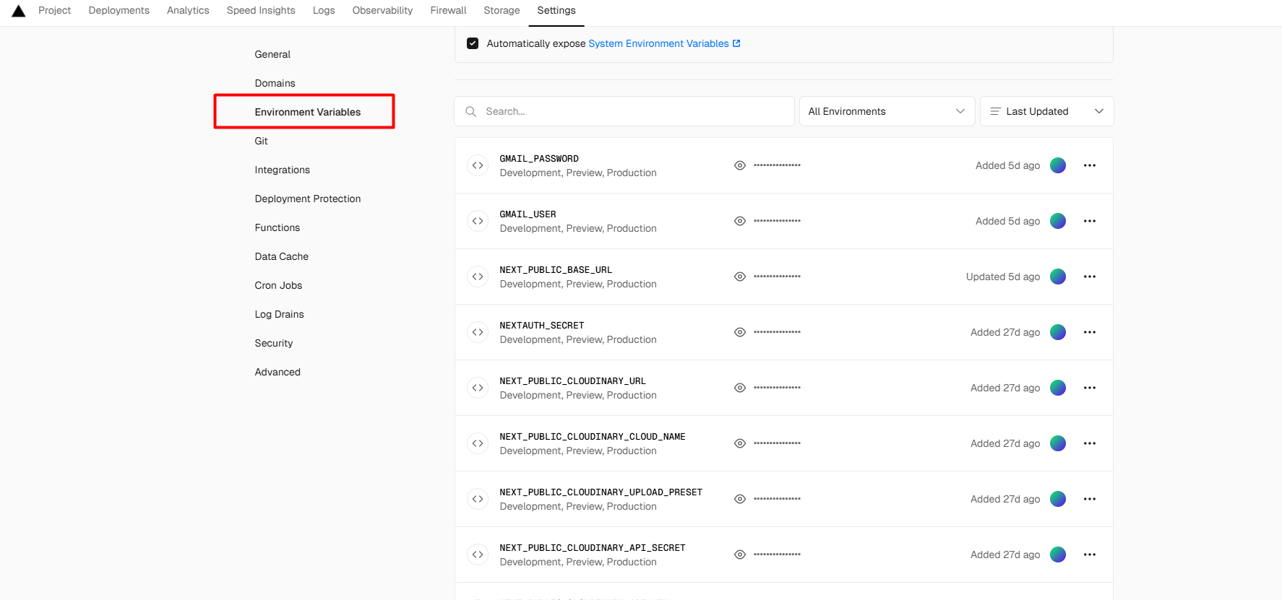The width and height of the screenshot is (1282, 600).
Task: Open the Observability tab
Action: pyautogui.click(x=382, y=10)
